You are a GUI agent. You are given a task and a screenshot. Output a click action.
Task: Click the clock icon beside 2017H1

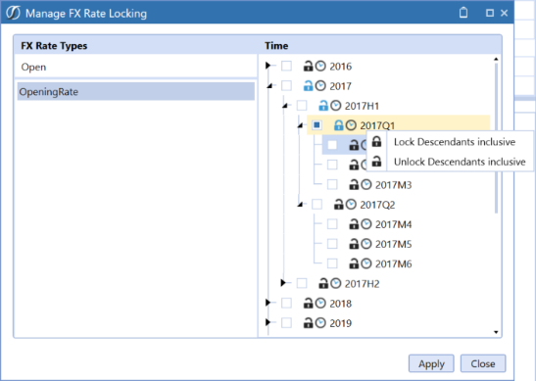pyautogui.click(x=336, y=105)
